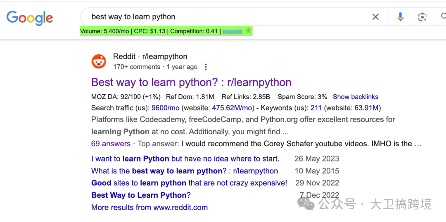The height and width of the screenshot is (222, 446).
Task: Click the 63.91M website keywords link
Action: (x=366, y=108)
